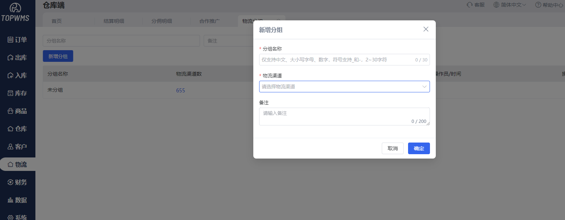Open the 库存 sidebar menu
Screen dimensions: 565x220
(x=17, y=93)
